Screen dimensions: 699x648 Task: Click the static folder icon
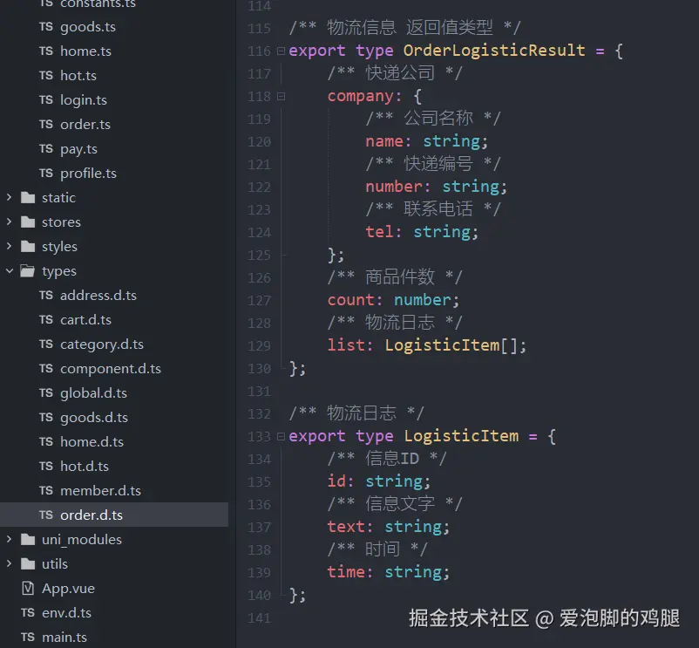[x=28, y=198]
